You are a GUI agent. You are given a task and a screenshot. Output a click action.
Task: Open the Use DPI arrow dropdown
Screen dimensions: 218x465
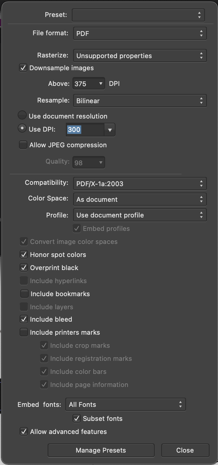[x=110, y=130]
